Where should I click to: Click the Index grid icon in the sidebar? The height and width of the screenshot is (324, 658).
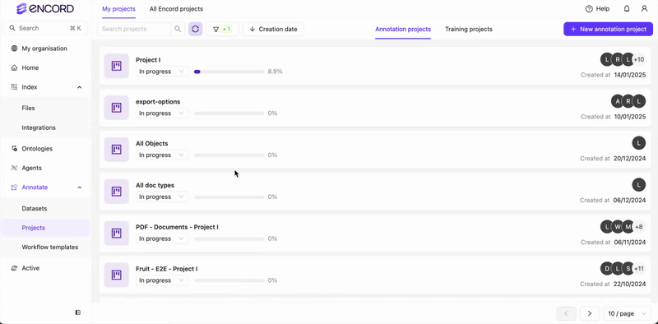tap(14, 87)
